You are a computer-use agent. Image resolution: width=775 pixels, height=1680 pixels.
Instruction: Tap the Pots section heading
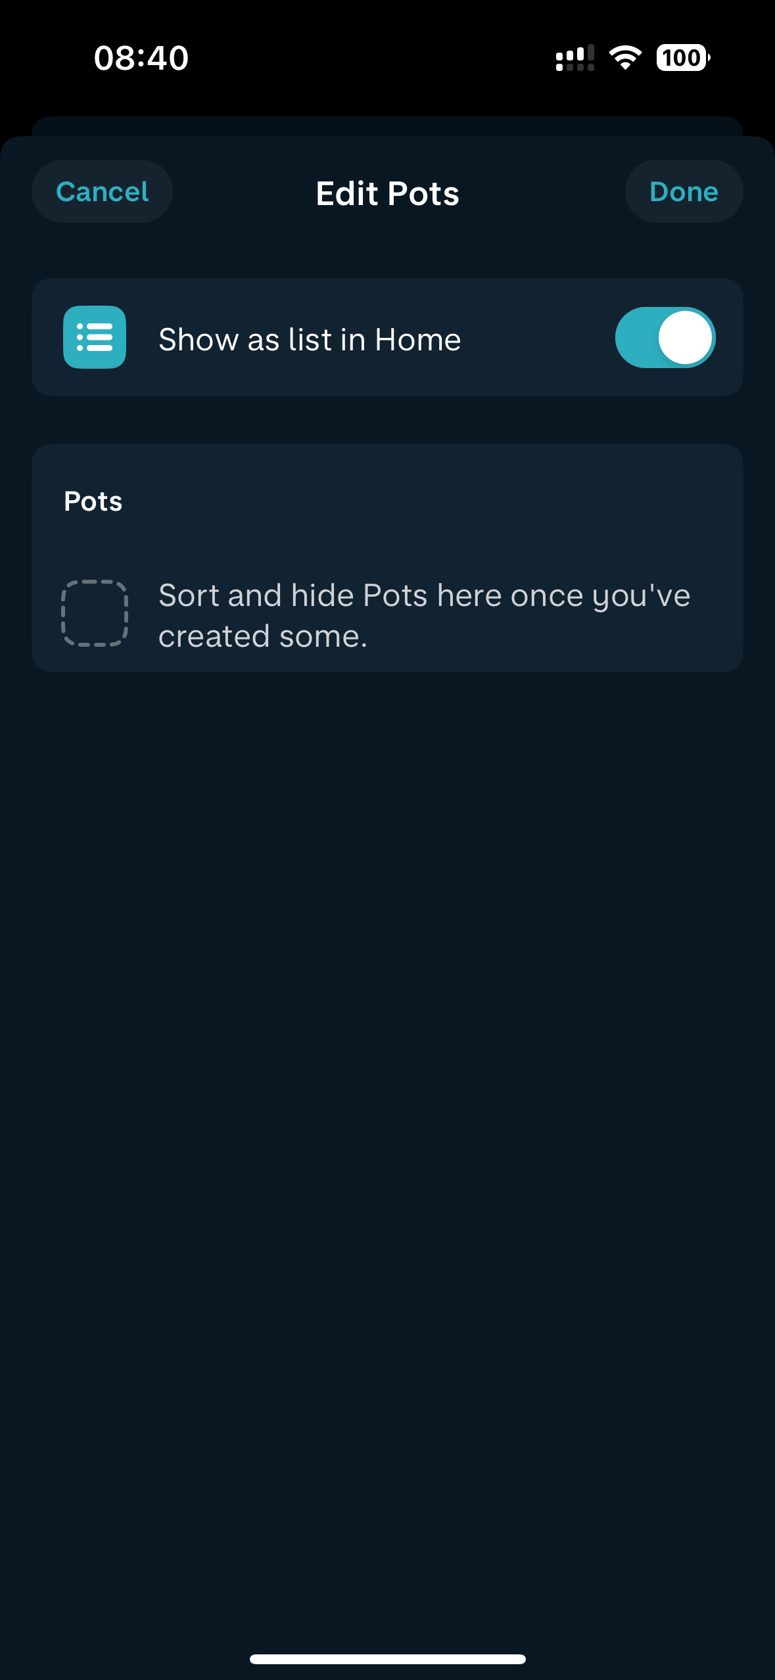coord(93,501)
